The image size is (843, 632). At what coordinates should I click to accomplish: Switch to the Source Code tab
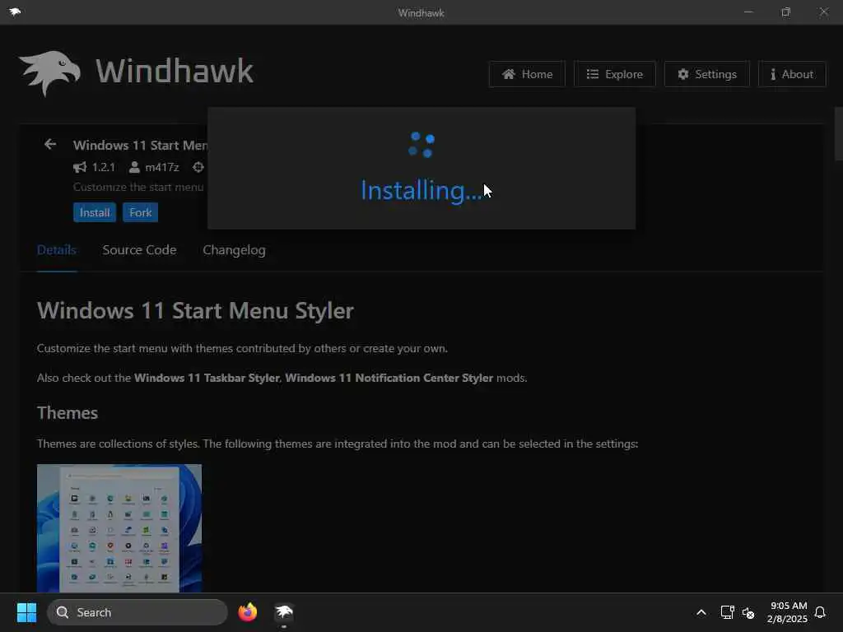click(139, 250)
